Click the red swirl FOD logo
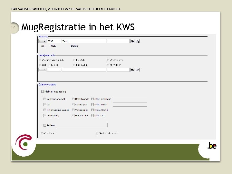Screen dimensions: 232x174 pos(24,142)
